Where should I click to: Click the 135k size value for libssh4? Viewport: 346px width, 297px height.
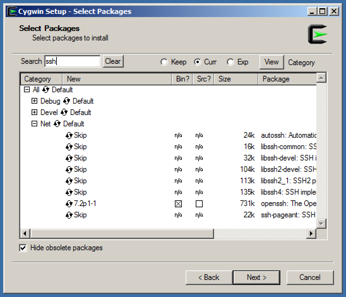pos(248,192)
